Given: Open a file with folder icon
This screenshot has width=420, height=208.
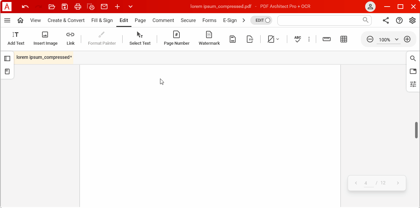Looking at the screenshot, I should [52, 7].
